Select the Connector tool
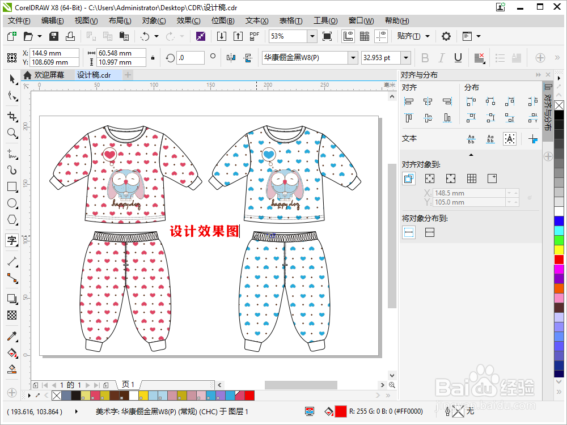 12,278
